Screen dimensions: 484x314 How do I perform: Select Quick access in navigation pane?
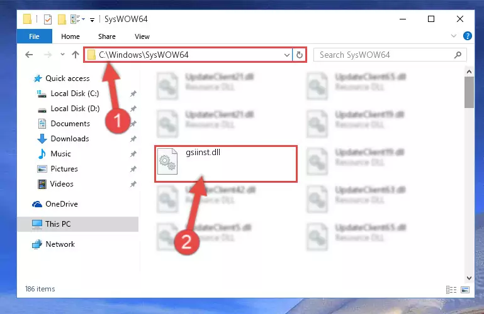(x=67, y=78)
